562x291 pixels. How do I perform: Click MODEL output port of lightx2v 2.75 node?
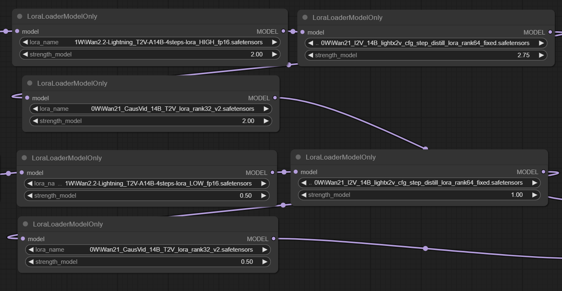pyautogui.click(x=550, y=32)
